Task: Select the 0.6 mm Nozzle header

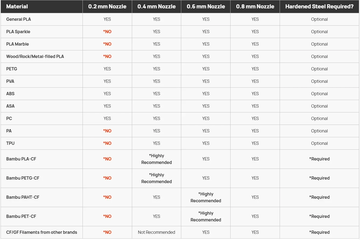Action: tap(206, 6)
